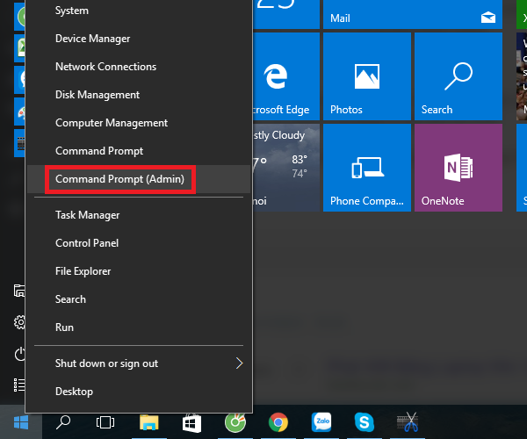Viewport: 527px width, 439px height.
Task: Click the Windows Start button
Action: (21, 422)
